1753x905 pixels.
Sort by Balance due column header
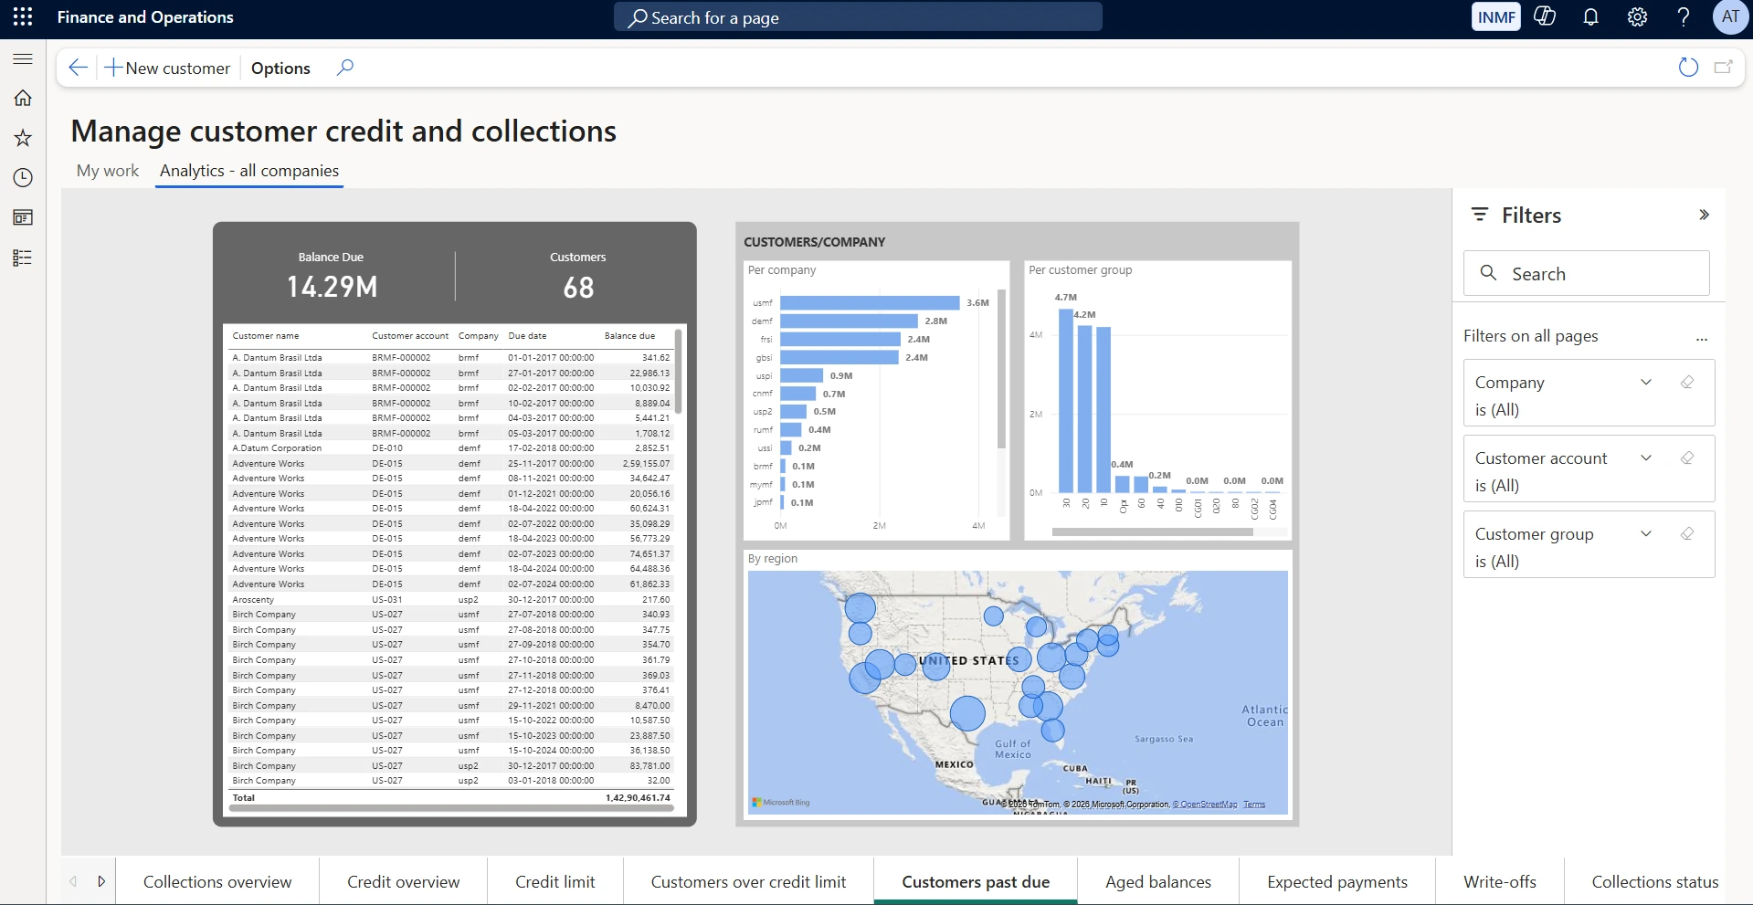[629, 336]
